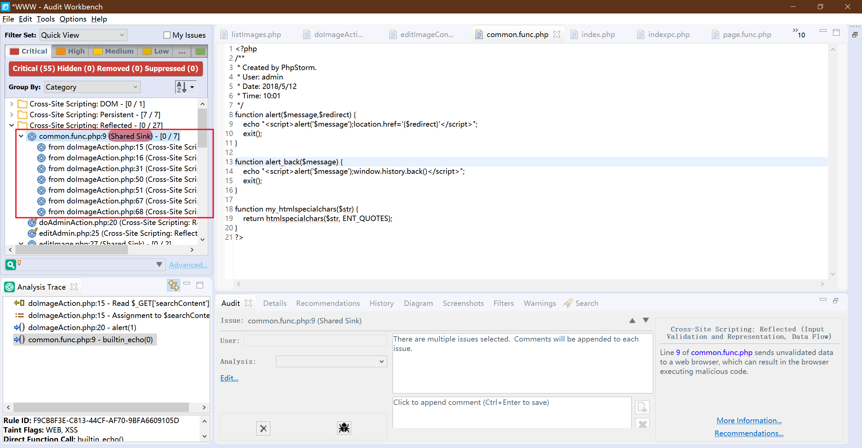Click the add comment page icon
The width and height of the screenshot is (862, 448).
pos(642,407)
